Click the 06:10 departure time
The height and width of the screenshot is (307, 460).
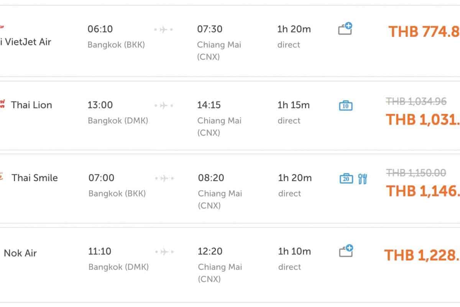(100, 29)
